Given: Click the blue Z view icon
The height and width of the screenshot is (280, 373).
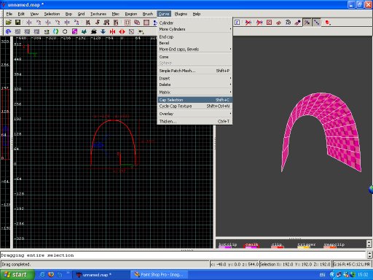Looking at the screenshot, I should point(237,23).
